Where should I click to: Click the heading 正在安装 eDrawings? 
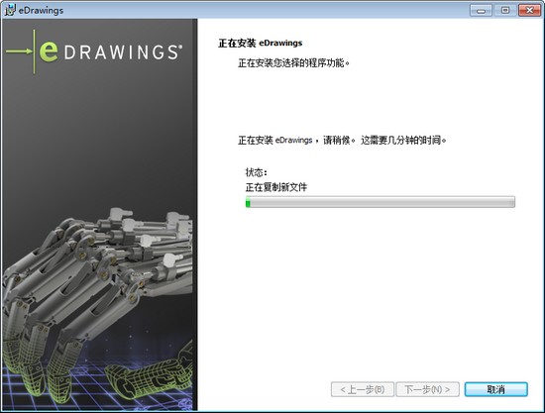coord(261,43)
